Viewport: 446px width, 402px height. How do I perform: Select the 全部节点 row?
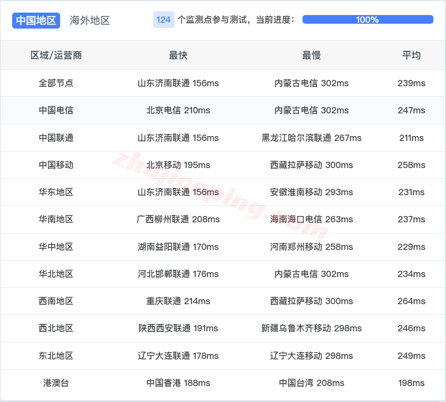click(x=56, y=83)
